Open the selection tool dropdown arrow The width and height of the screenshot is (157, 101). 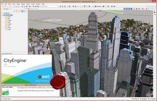[32, 6]
